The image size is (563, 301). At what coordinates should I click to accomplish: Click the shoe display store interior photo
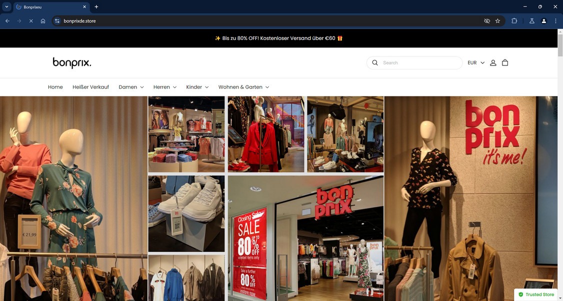345,134
